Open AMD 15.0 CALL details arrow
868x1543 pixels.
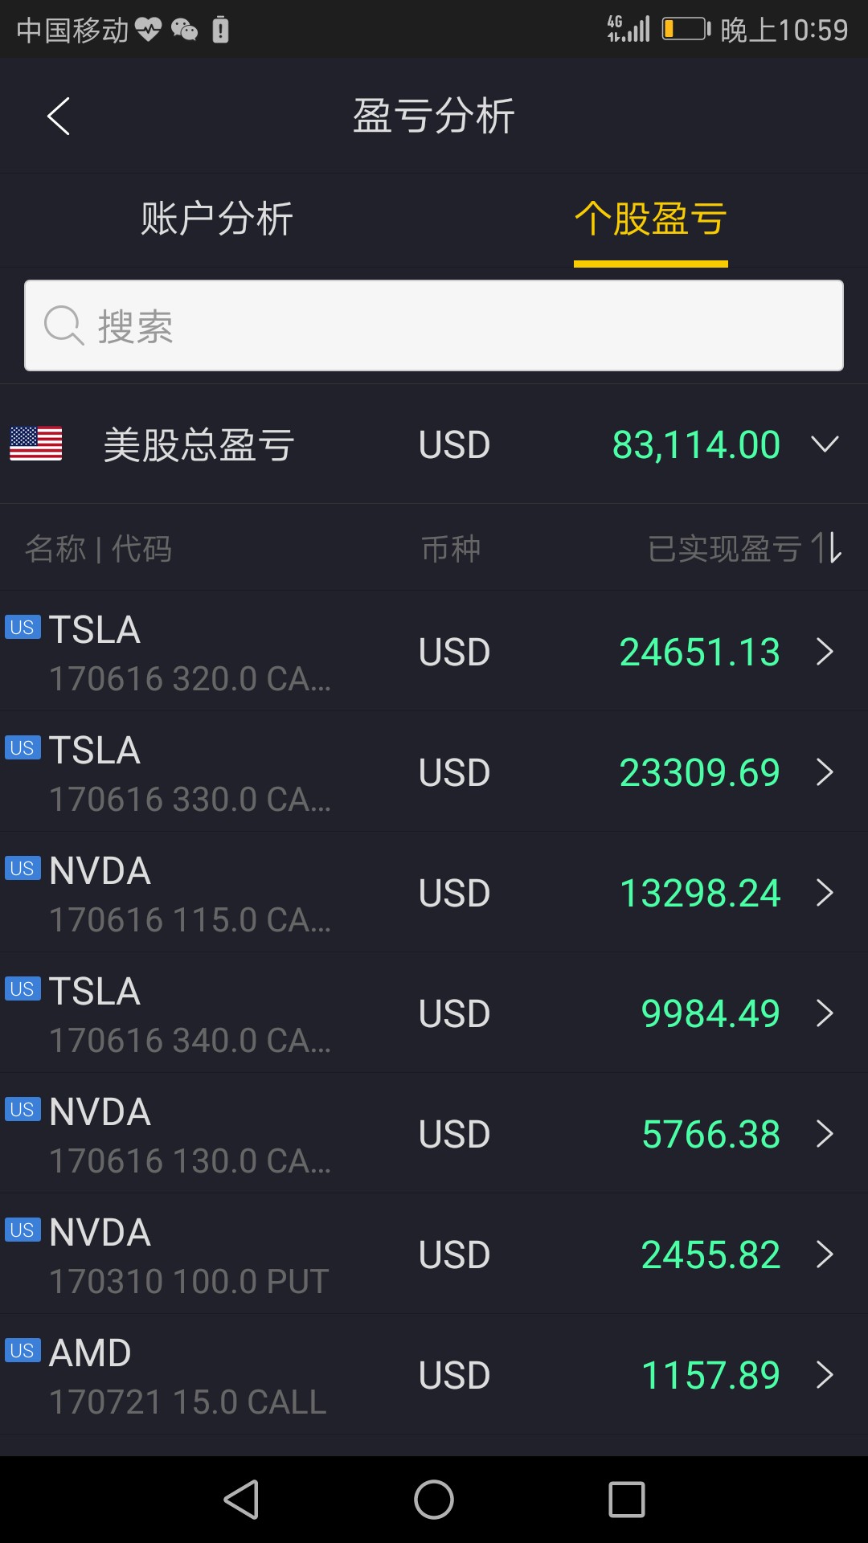coord(825,1375)
